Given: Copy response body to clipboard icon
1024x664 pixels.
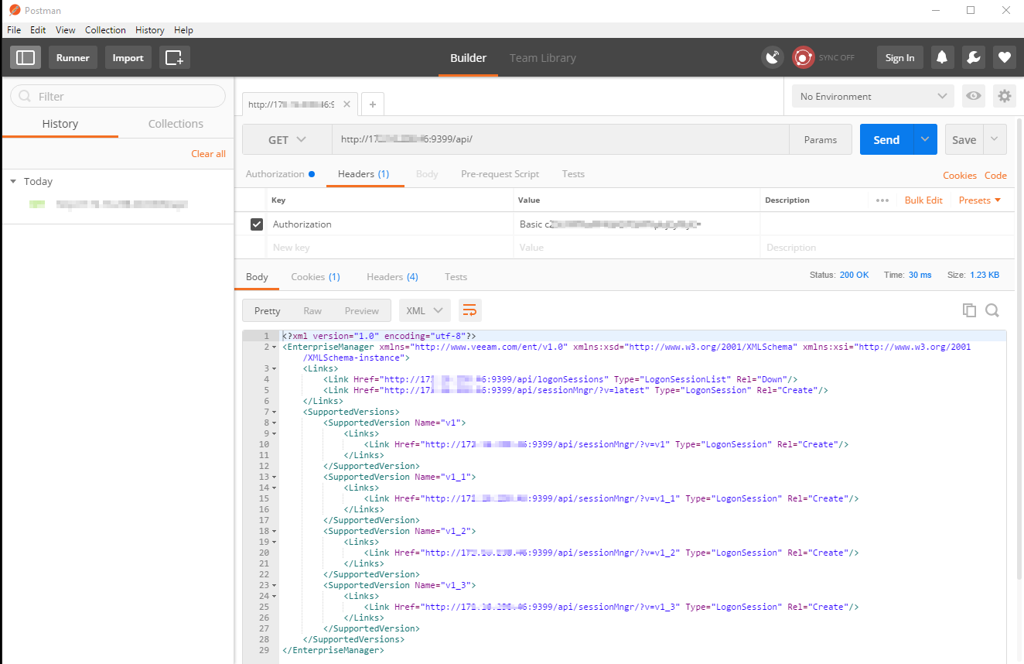Looking at the screenshot, I should tap(969, 310).
